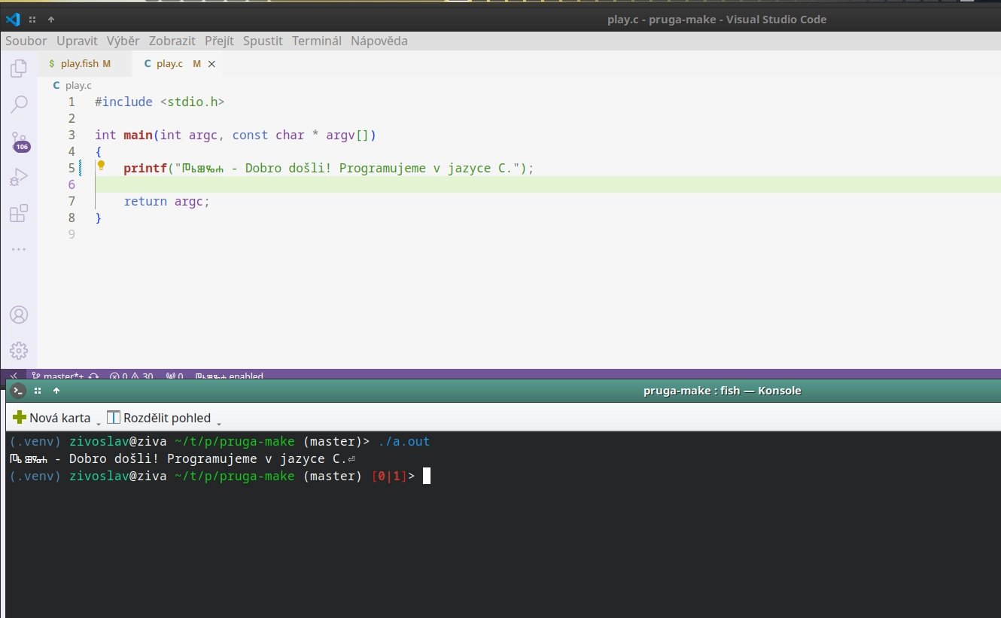
Task: Open the Run and Debug view
Action: [x=19, y=177]
